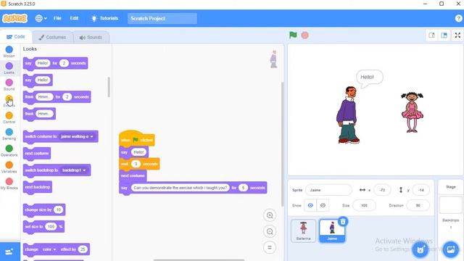The height and width of the screenshot is (261, 464).
Task: Show the sprite with the eye icon
Action: tap(310, 205)
